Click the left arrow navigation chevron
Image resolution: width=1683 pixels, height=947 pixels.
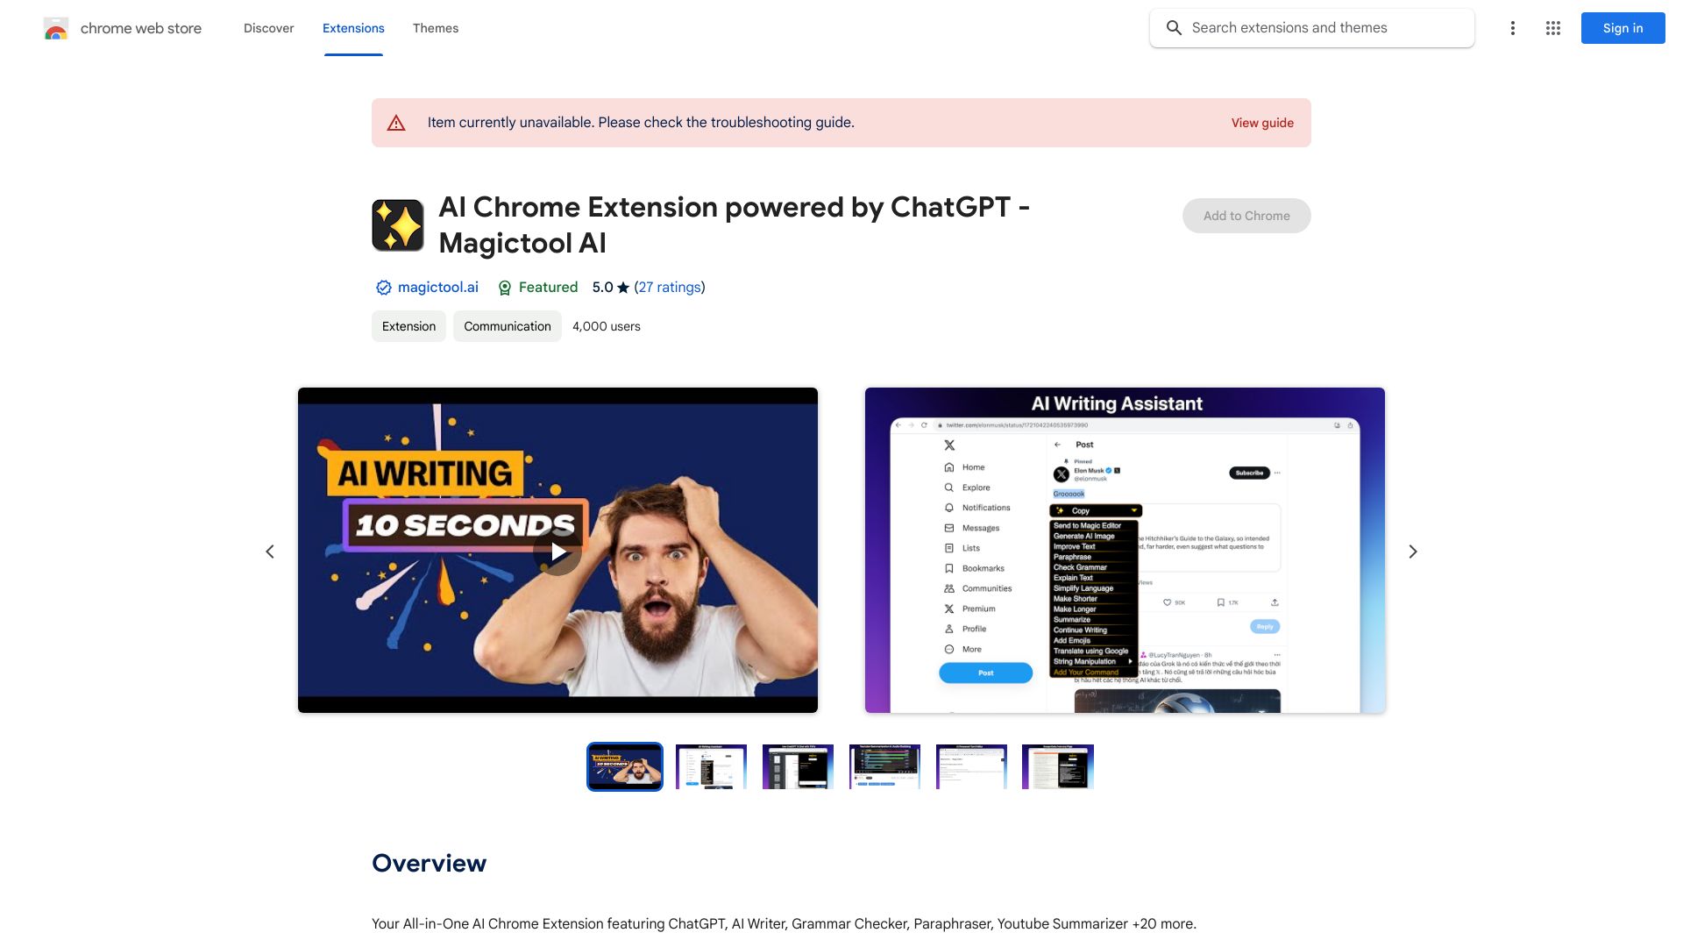pyautogui.click(x=269, y=552)
